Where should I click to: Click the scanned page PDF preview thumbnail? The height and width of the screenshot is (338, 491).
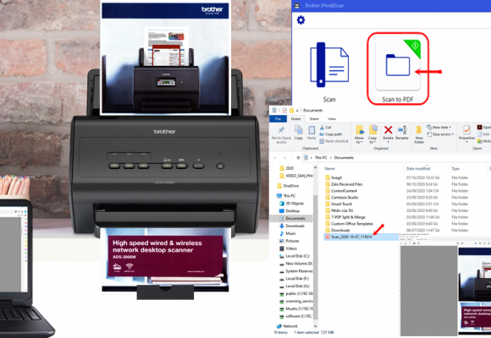click(x=474, y=291)
